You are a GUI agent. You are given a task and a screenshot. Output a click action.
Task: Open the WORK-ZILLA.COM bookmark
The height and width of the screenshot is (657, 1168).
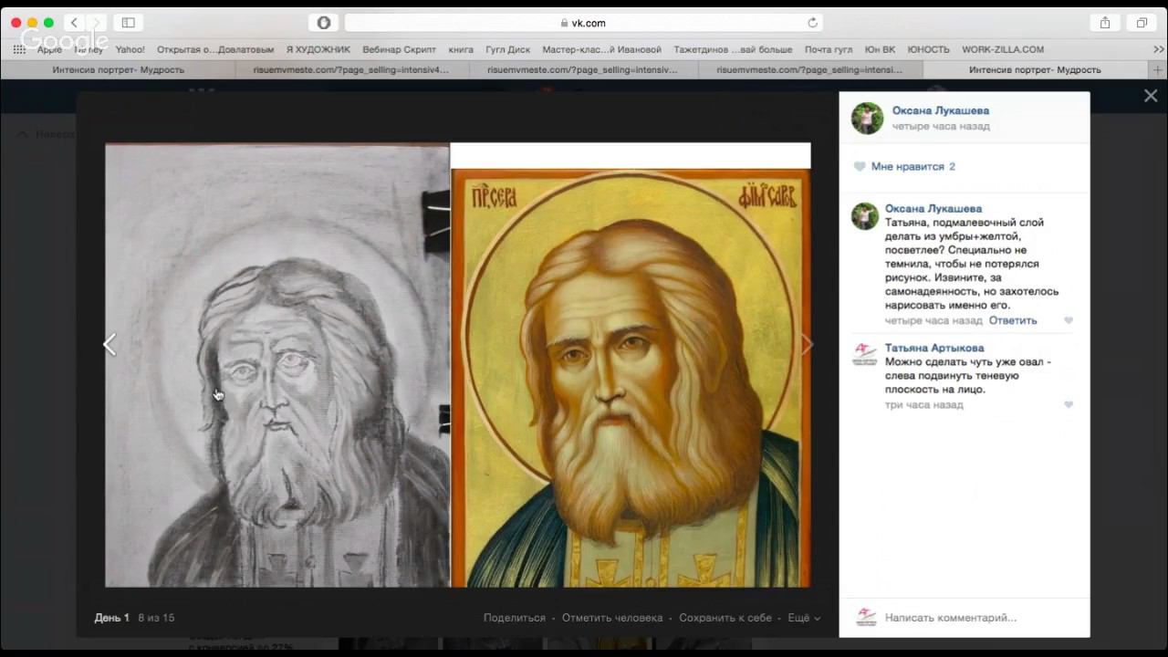pyautogui.click(x=1003, y=49)
